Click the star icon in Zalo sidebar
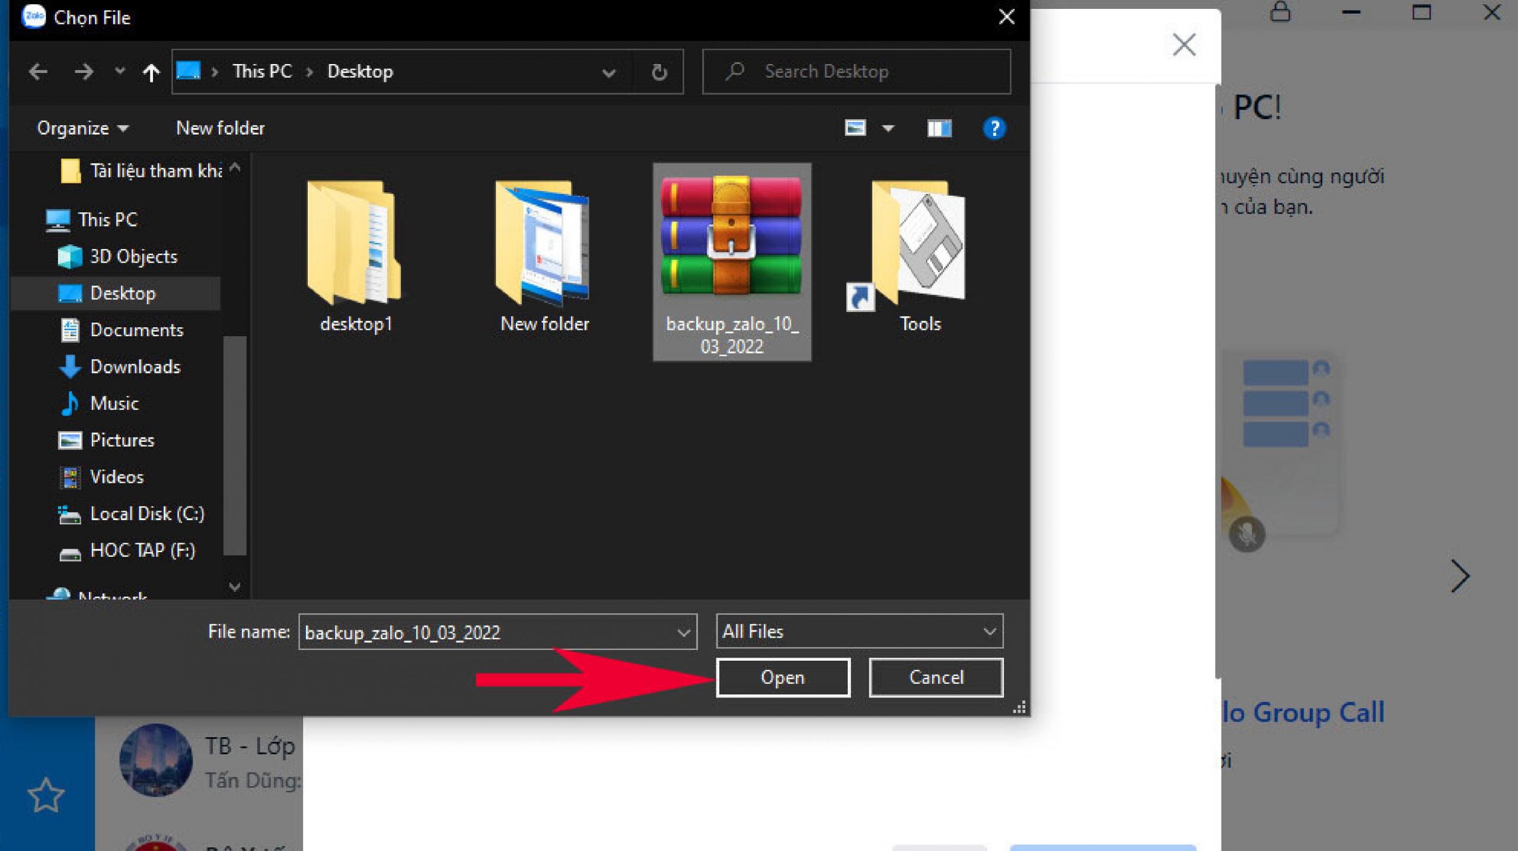1518x851 pixels. point(46,795)
